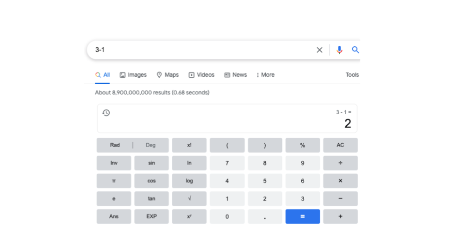Start voice search with the microphone icon

click(339, 50)
